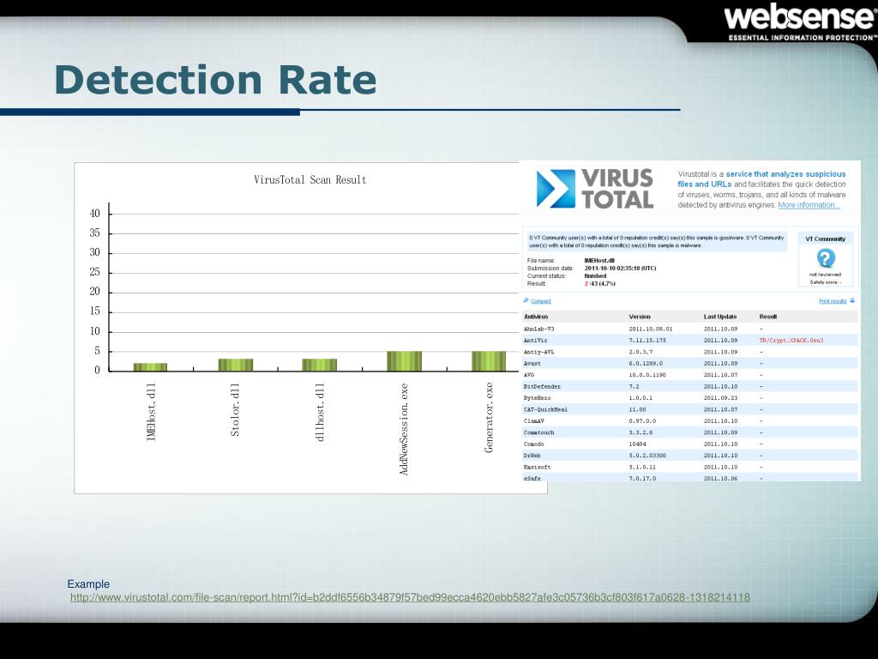Screen dimensions: 878x659
Task: Select the dllhost.dll bar in chart
Action: [319, 364]
